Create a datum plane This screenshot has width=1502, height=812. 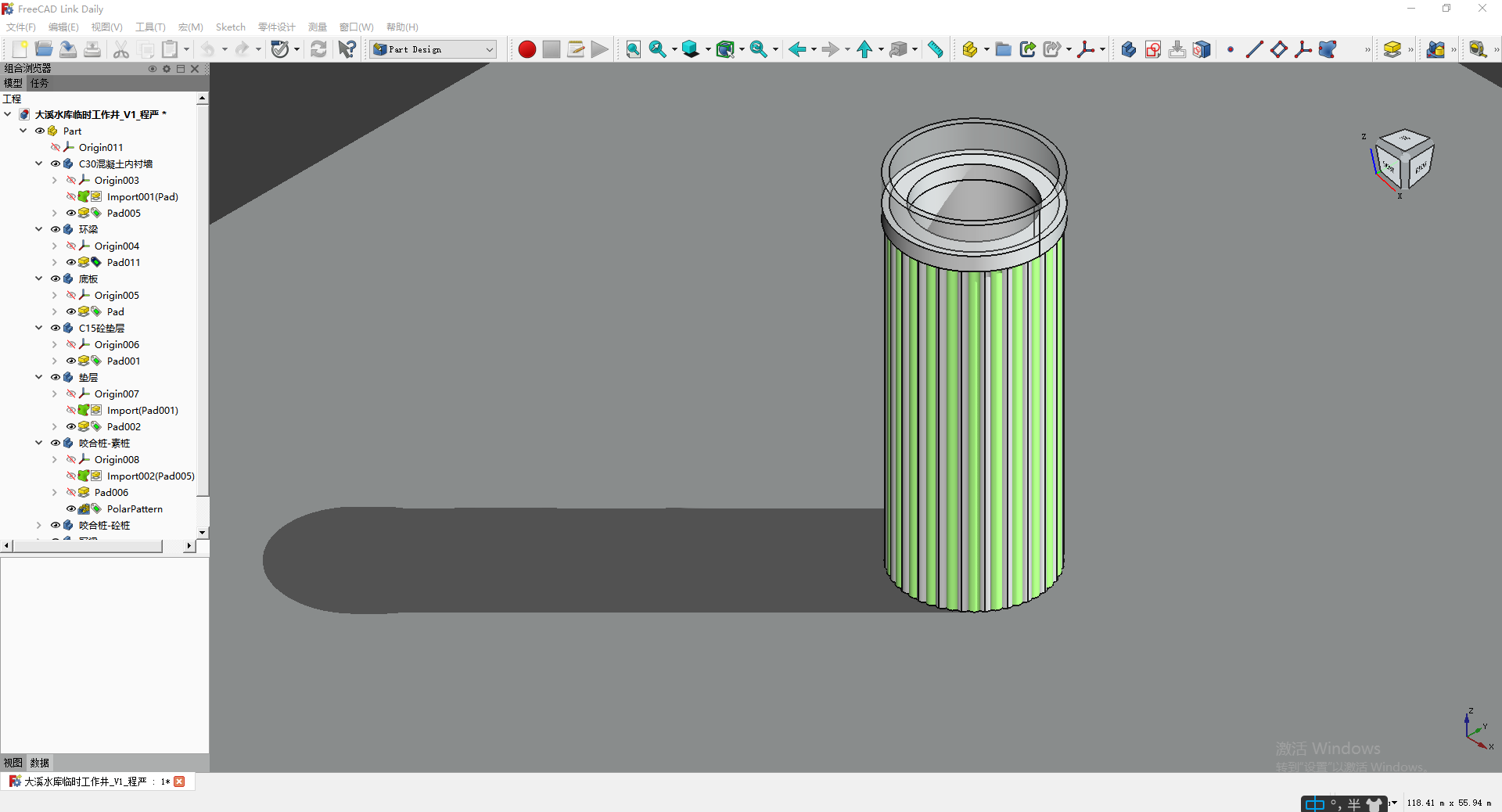1279,49
